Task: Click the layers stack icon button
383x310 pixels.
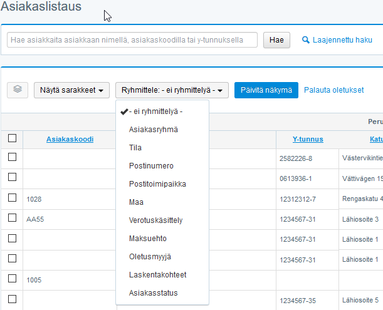Action: (18, 90)
